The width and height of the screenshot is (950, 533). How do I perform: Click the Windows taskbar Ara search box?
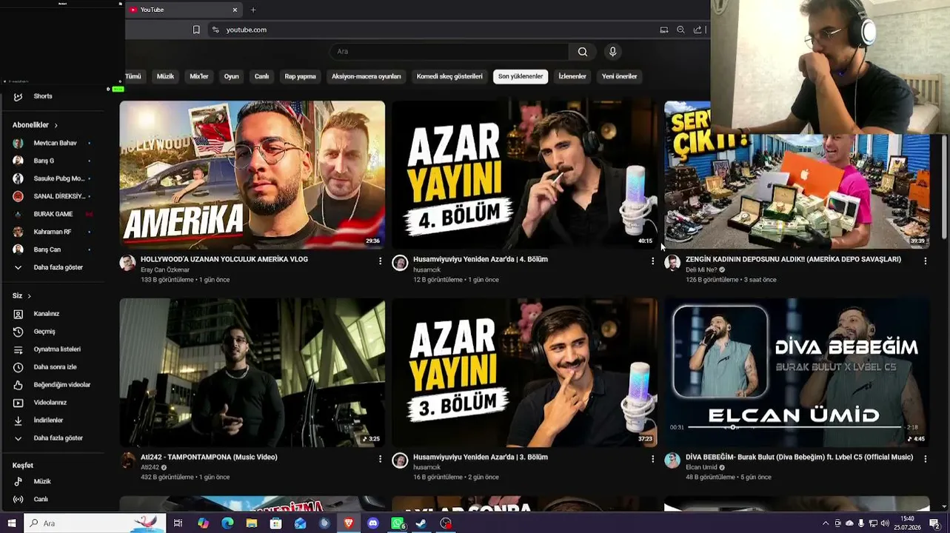(95, 523)
